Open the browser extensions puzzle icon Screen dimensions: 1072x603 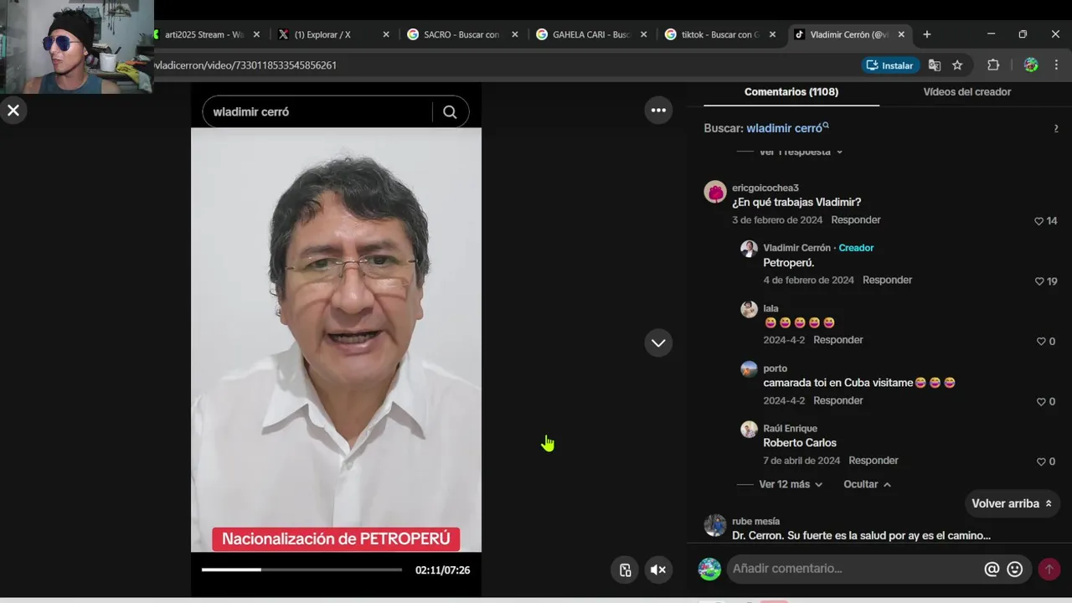[x=993, y=65]
